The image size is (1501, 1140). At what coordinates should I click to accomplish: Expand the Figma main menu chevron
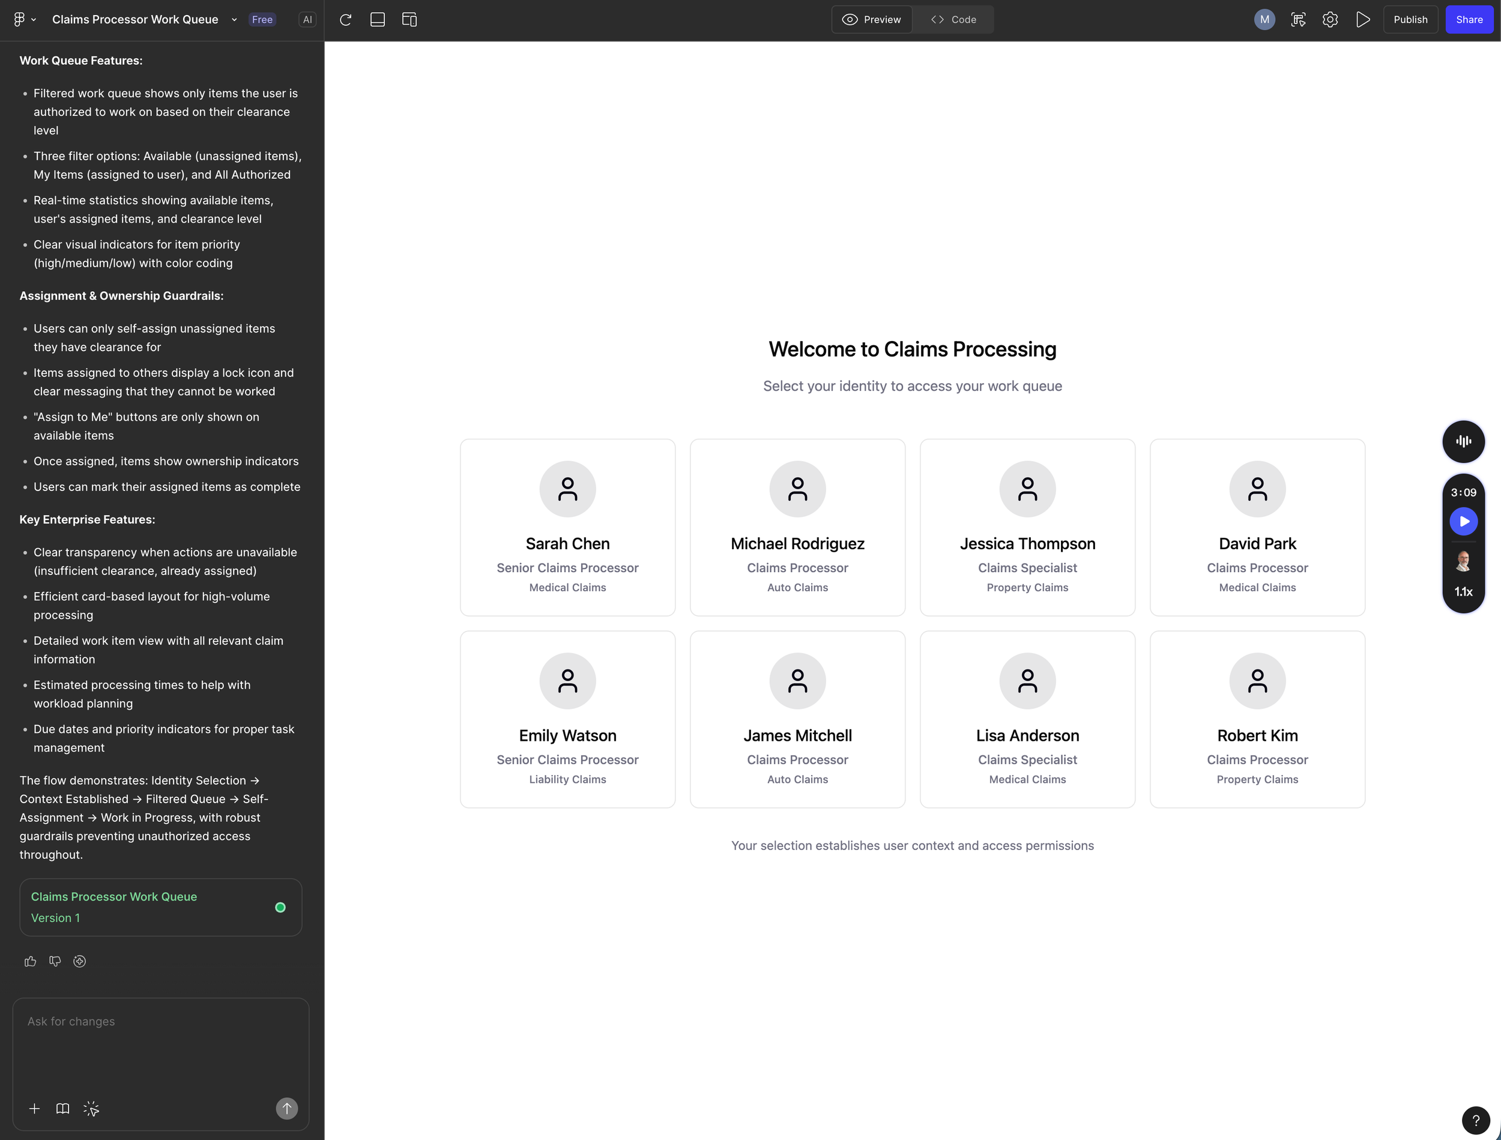click(33, 20)
